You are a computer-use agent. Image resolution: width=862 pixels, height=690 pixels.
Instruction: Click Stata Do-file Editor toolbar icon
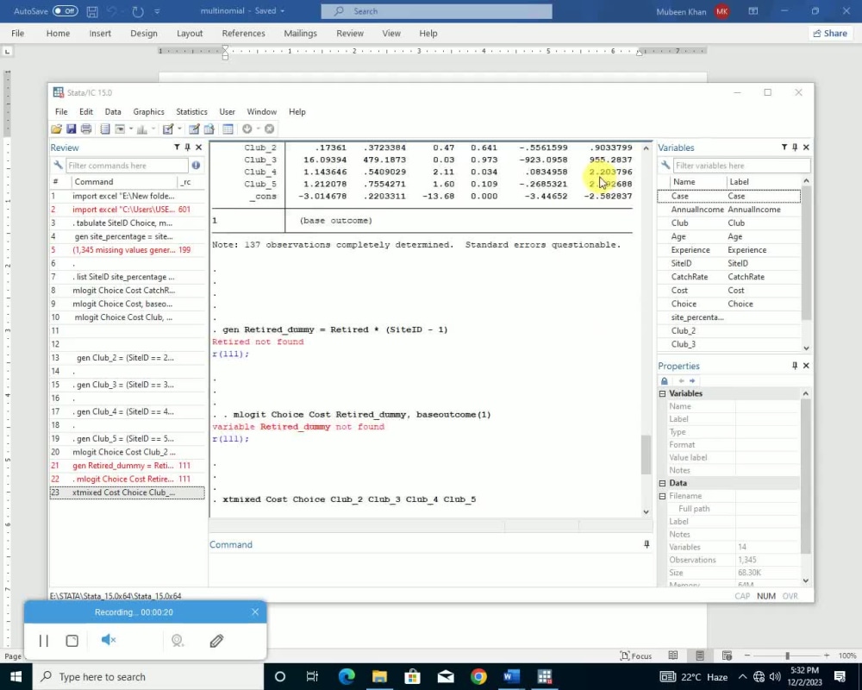tap(168, 129)
